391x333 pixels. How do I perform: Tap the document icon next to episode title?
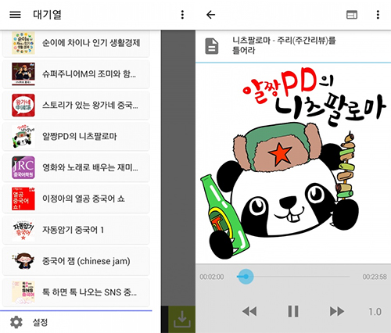pyautogui.click(x=212, y=46)
